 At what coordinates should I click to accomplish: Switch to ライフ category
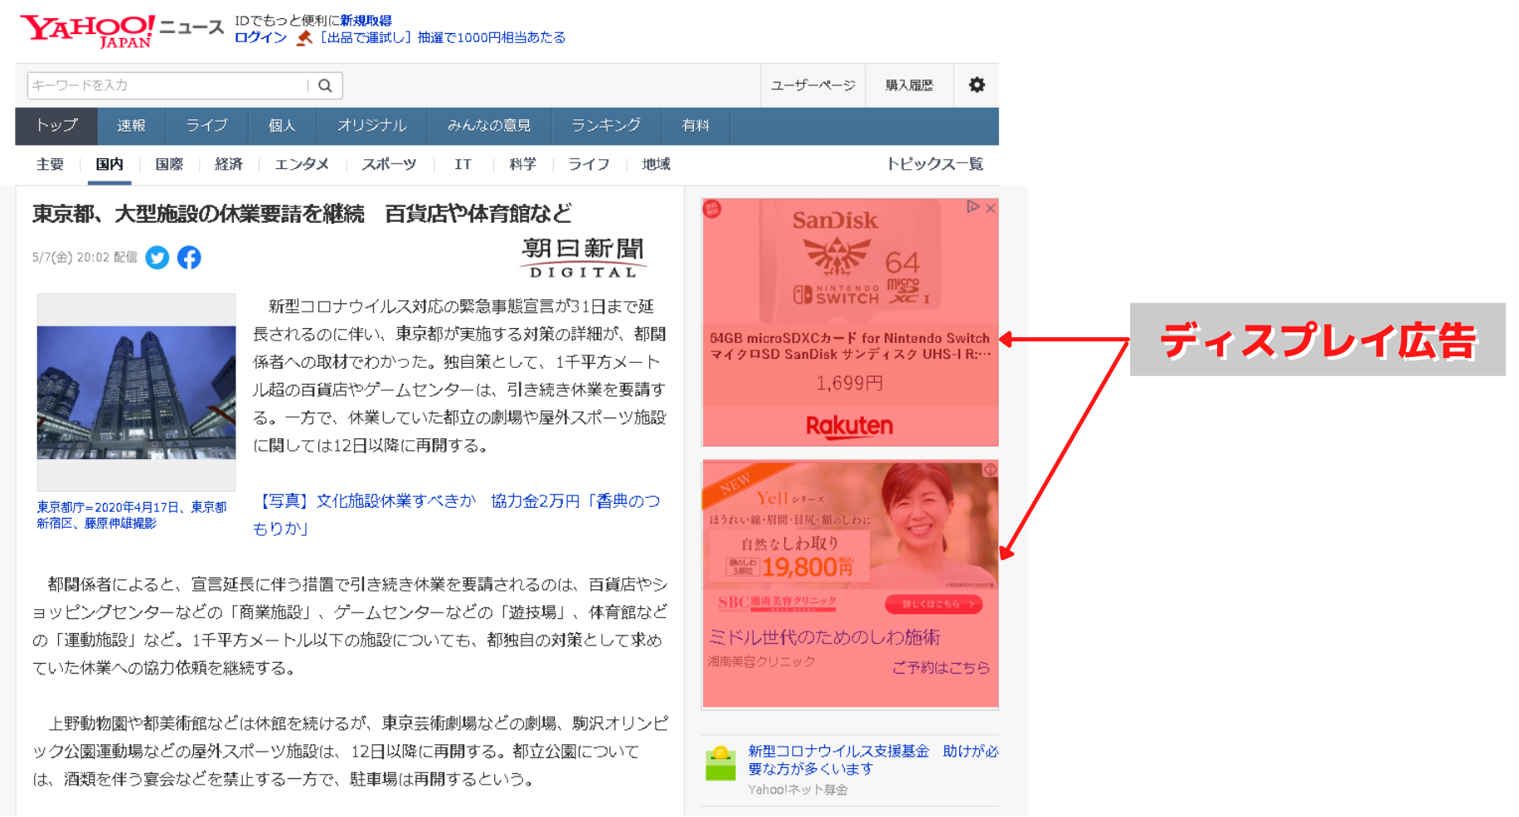[589, 164]
